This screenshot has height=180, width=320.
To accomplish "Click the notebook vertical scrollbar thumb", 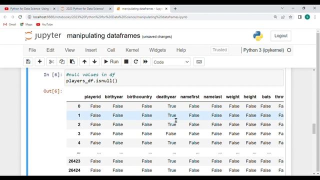I will tap(314, 129).
